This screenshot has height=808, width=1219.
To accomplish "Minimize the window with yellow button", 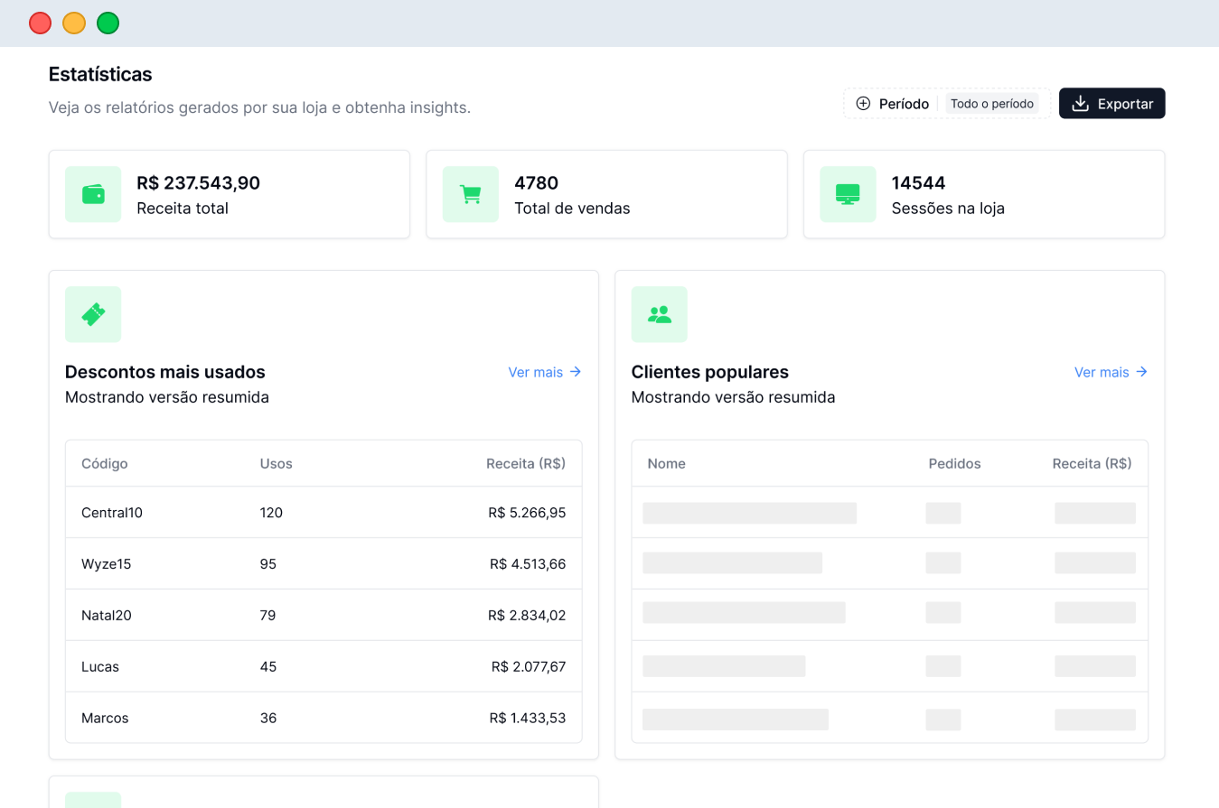I will (74, 23).
